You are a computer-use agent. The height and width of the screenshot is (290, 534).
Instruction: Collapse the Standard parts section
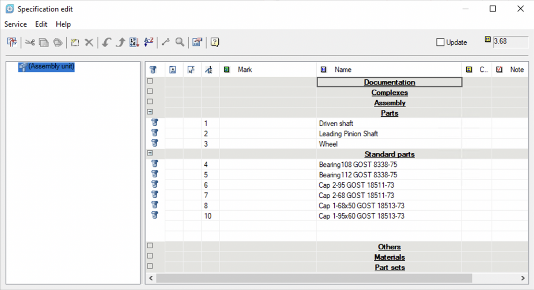pyautogui.click(x=150, y=153)
